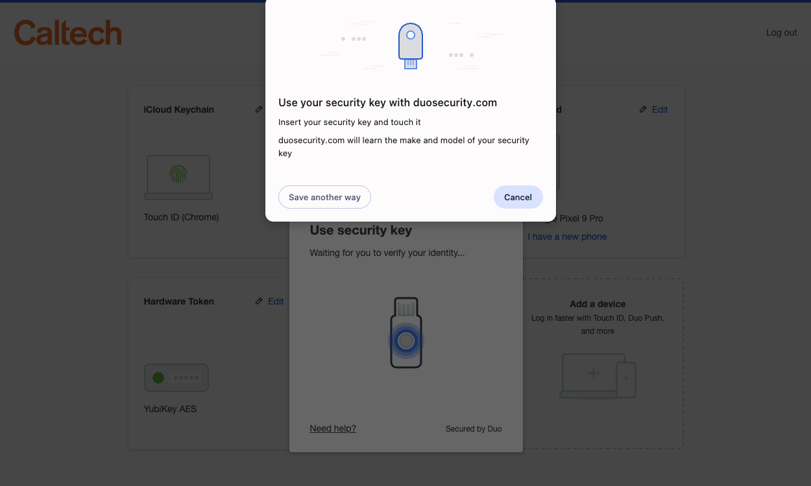Click the Log out link

(781, 32)
